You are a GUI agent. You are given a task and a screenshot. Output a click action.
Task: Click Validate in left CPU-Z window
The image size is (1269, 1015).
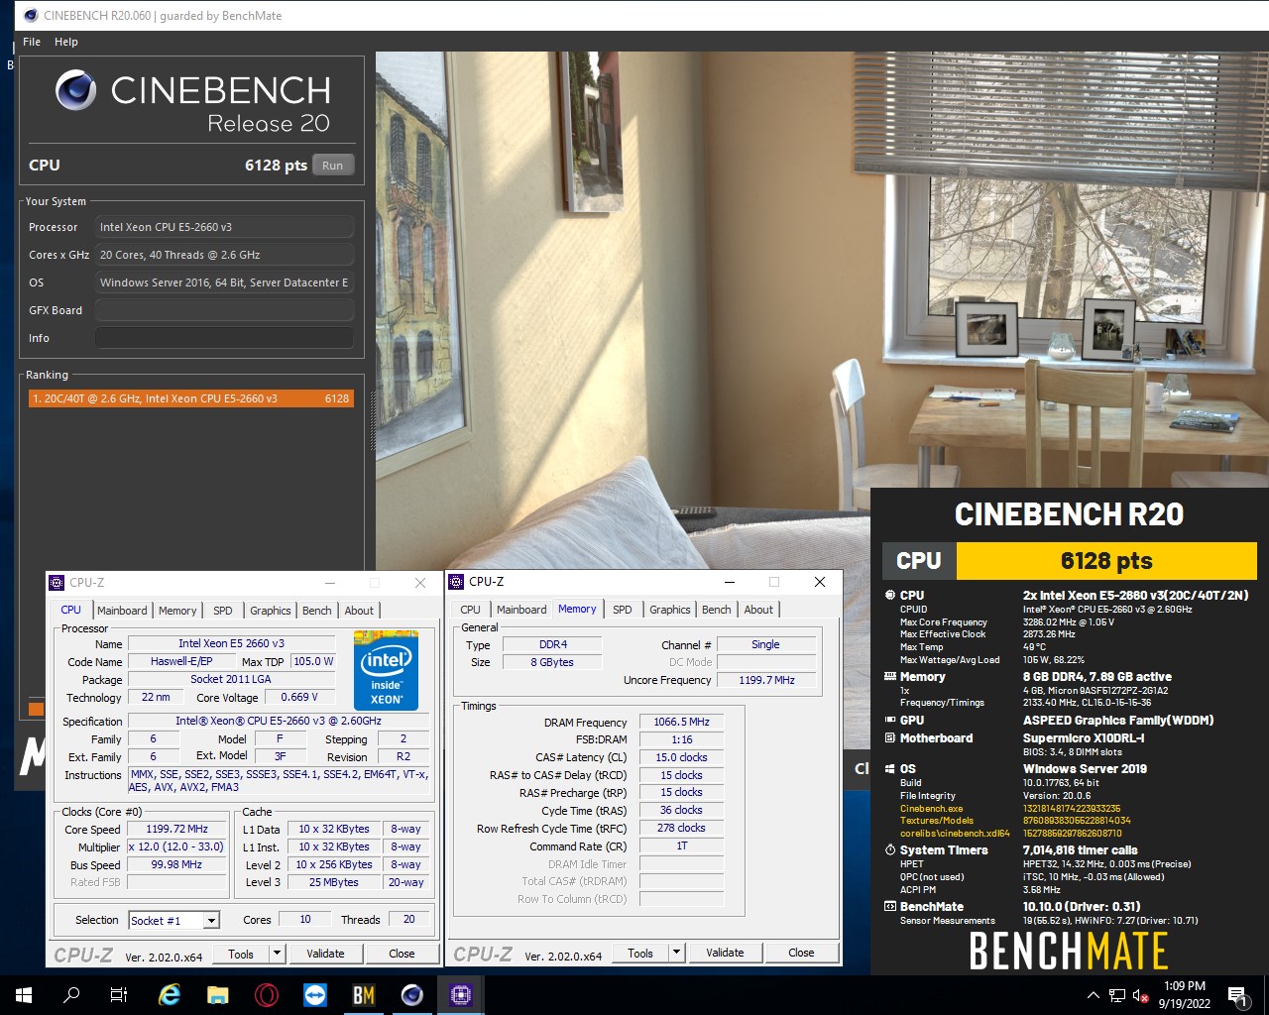coord(325,954)
